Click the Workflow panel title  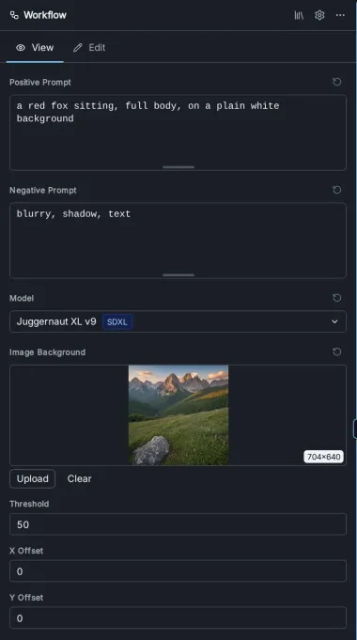pyautogui.click(x=45, y=15)
